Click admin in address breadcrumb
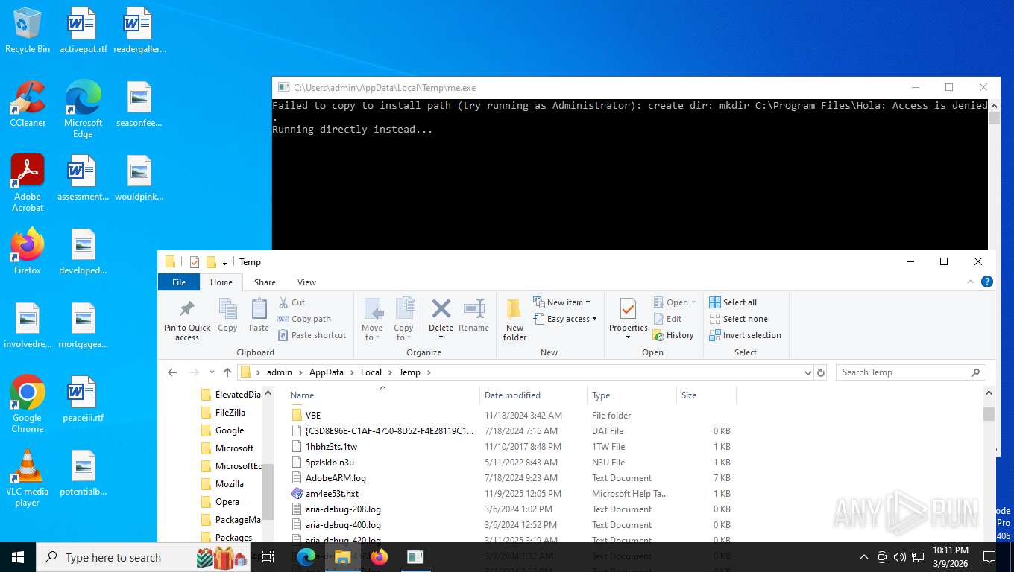Viewport: 1014px width, 572px height. tap(280, 372)
